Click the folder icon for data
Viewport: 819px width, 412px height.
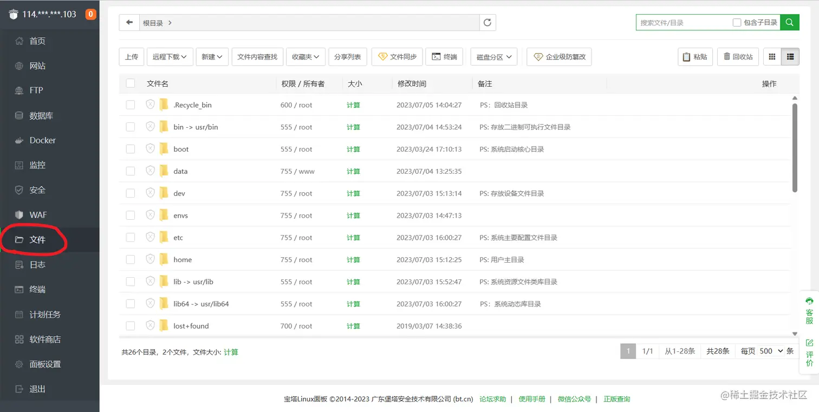(164, 171)
